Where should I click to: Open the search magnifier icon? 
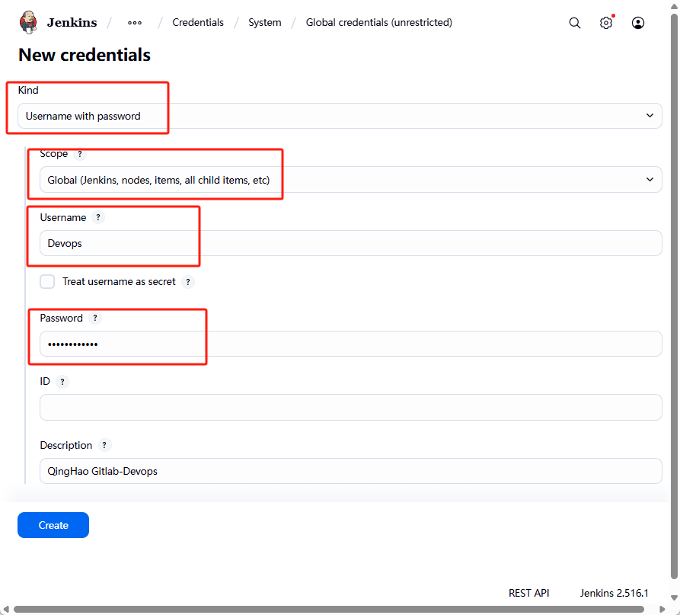point(575,23)
